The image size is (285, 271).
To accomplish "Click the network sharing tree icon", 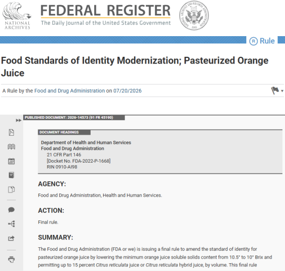I will 12,224.
